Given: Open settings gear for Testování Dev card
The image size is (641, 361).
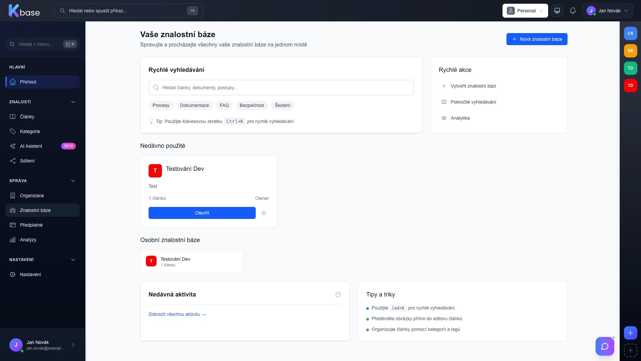Looking at the screenshot, I should coord(264,213).
